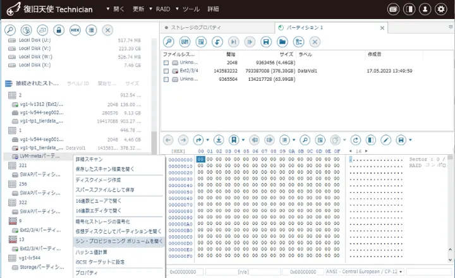This screenshot has width=455, height=278.
Task: Click the split panel icon in title bar
Action: [409, 9]
